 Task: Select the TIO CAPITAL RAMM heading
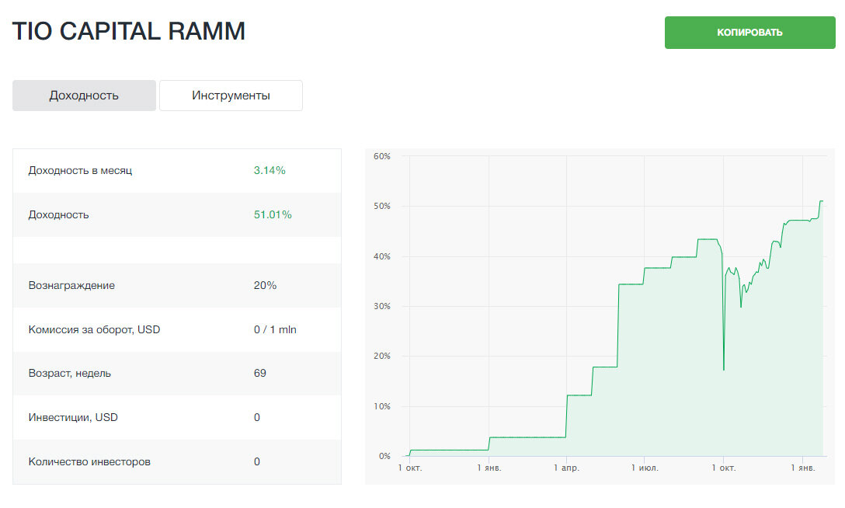pos(129,31)
